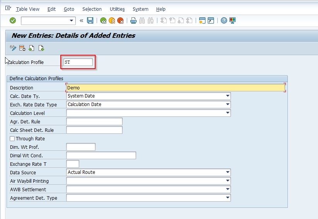The image size is (318, 219).
Task: Click the Generate Shortcut icon
Action: [x=211, y=20]
